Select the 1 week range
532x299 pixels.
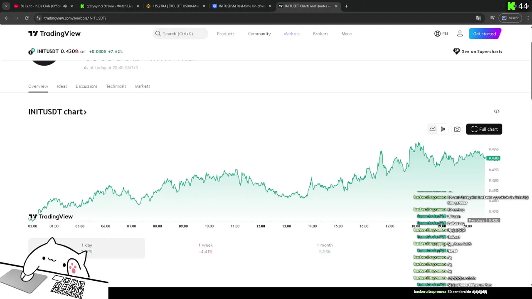click(x=205, y=248)
